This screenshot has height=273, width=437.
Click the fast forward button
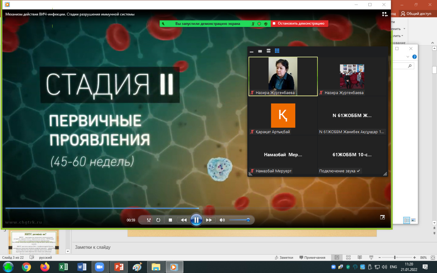[x=209, y=220]
